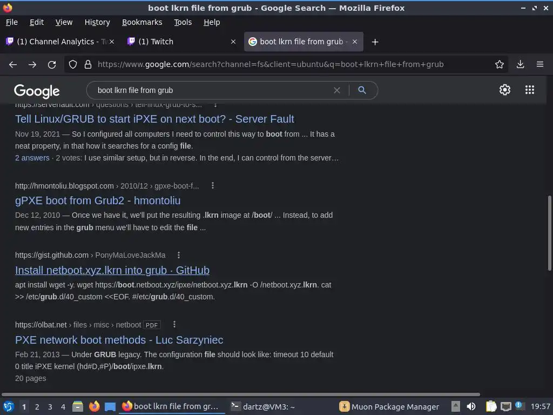Image resolution: width=553 pixels, height=415 pixels.
Task: Open the gPXE boot from Grub2 link
Action: [x=98, y=200]
